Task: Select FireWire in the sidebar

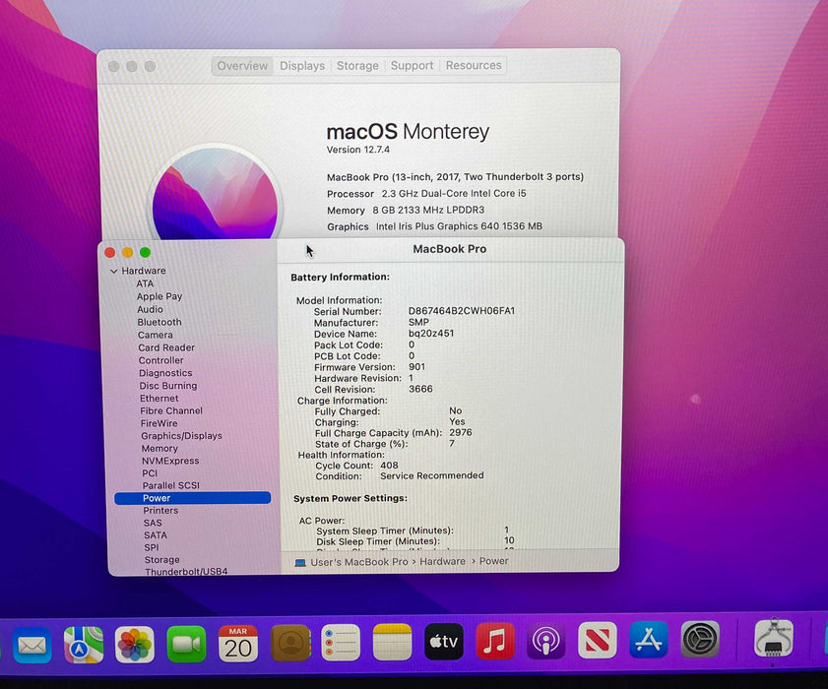Action: (x=159, y=423)
